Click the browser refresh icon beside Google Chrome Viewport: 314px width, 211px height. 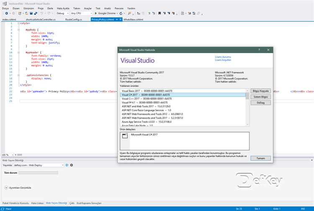(121, 13)
